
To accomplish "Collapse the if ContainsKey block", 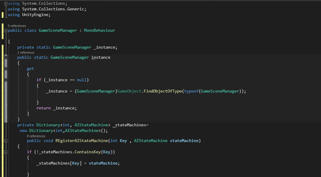I will (6, 152).
